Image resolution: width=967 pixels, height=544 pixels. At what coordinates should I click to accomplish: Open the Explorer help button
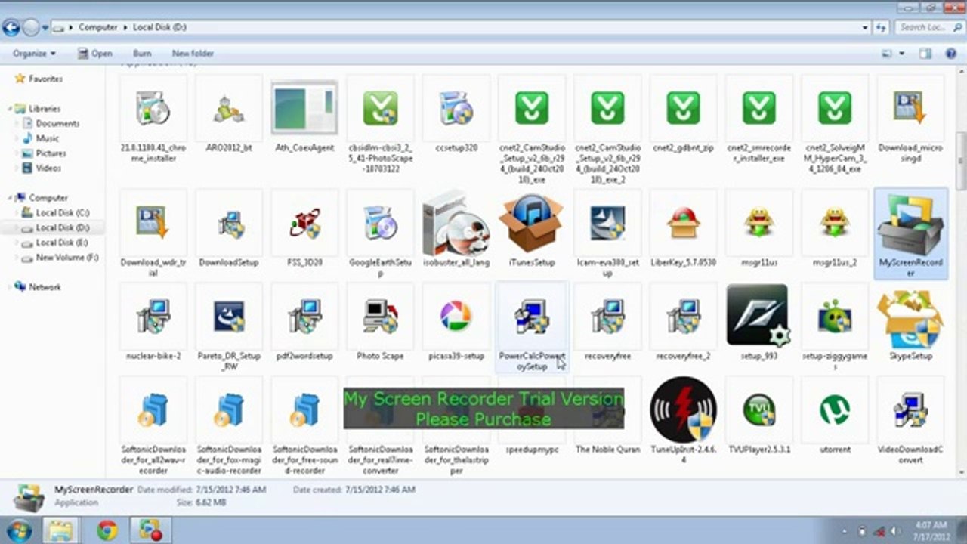[951, 54]
